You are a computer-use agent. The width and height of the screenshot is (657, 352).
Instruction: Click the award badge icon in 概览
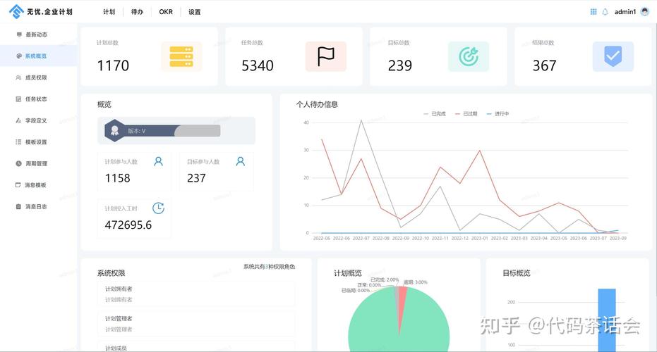pyautogui.click(x=115, y=131)
